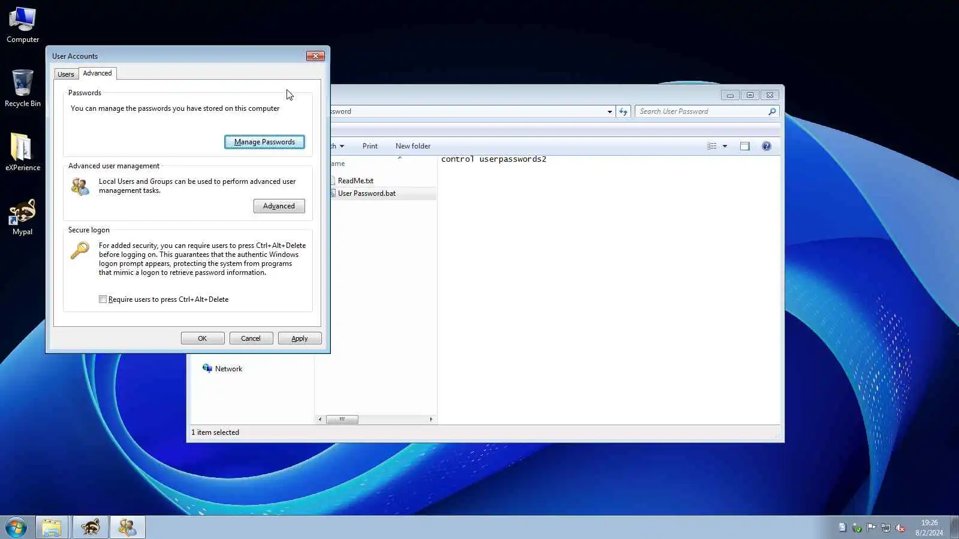Image resolution: width=959 pixels, height=539 pixels.
Task: Open Windows Explorer from the taskbar
Action: [52, 528]
